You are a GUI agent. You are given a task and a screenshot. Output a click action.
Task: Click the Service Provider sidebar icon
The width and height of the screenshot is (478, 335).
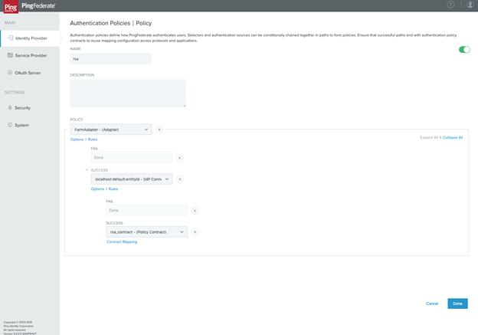coord(10,55)
